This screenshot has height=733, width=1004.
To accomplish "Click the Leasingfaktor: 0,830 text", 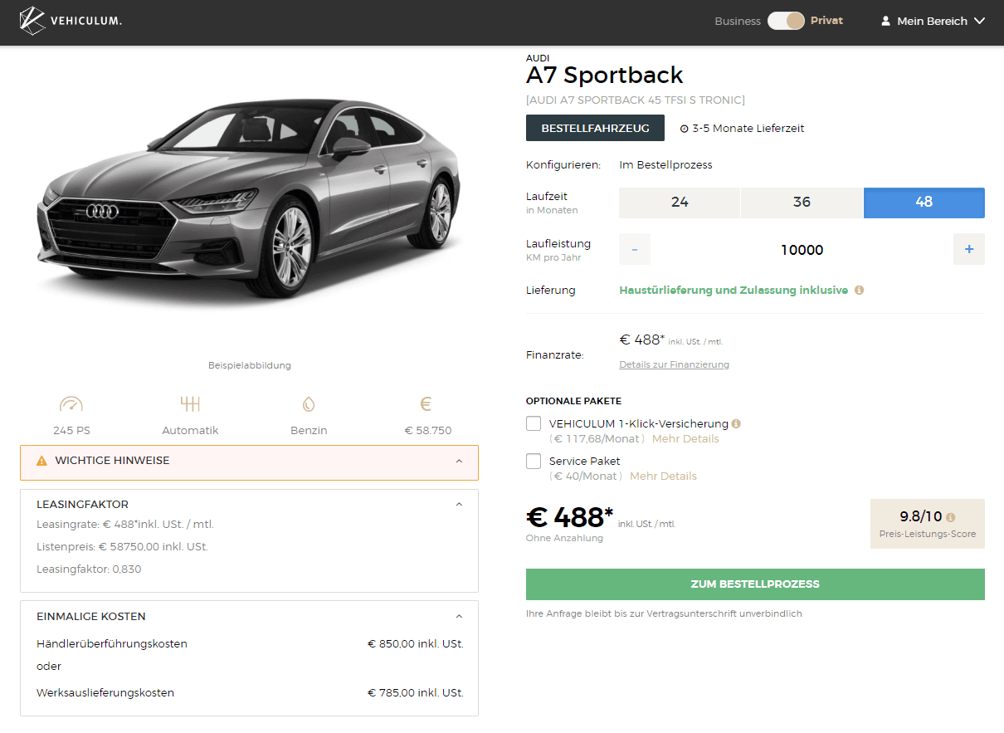I will pyautogui.click(x=89, y=569).
